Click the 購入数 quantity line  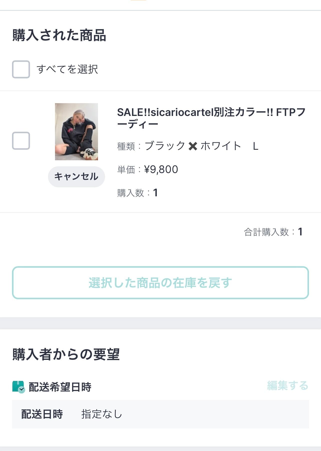coord(137,193)
